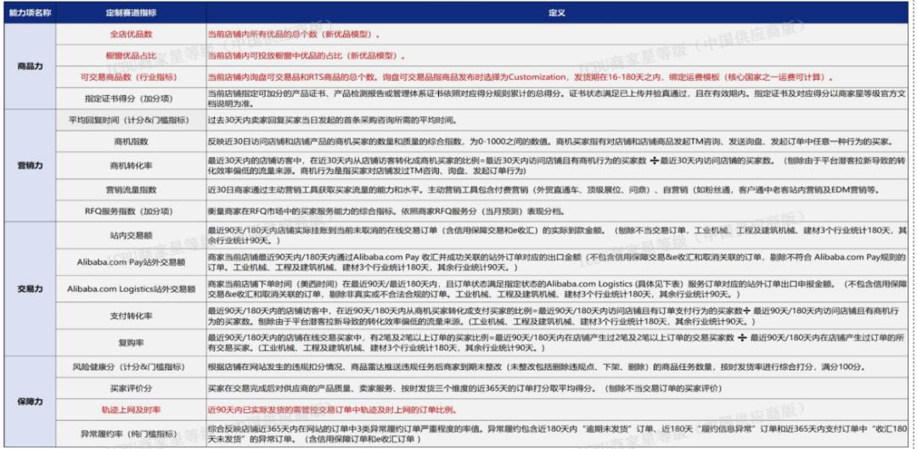The width and height of the screenshot is (917, 449).
Task: Click the 能力项名称 column header
Action: tap(30, 13)
